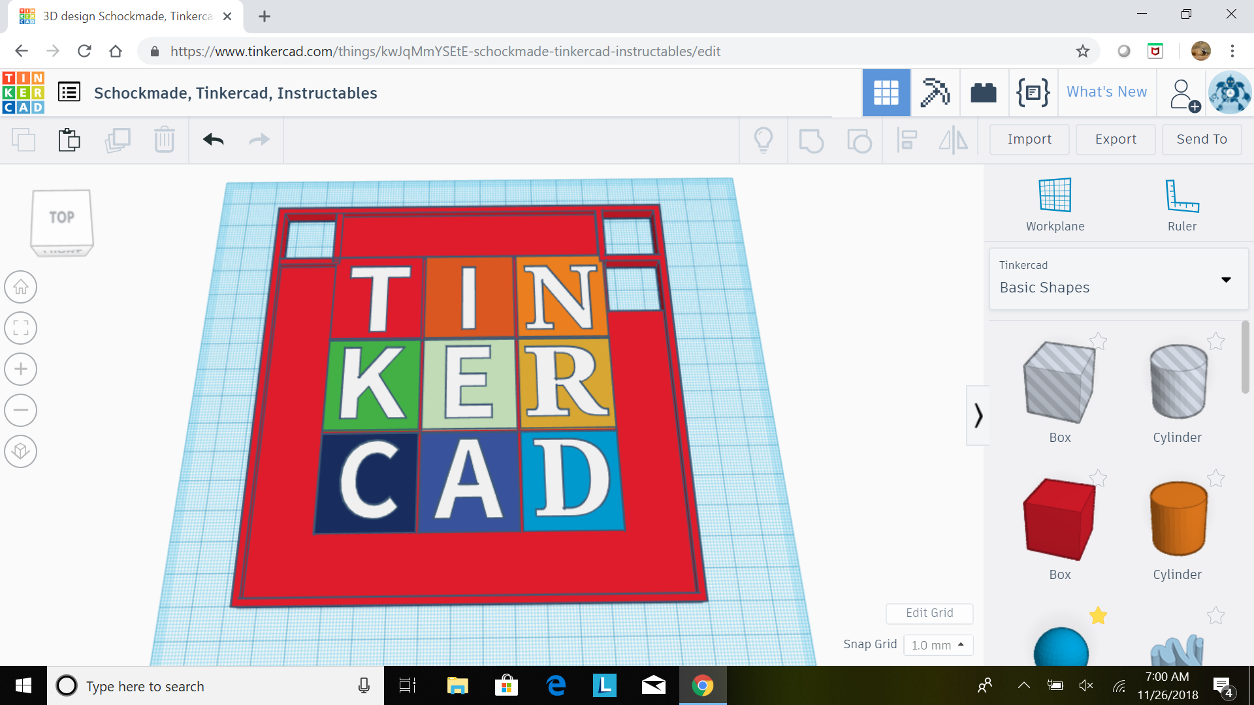
Task: Open the What's New link
Action: tap(1106, 92)
